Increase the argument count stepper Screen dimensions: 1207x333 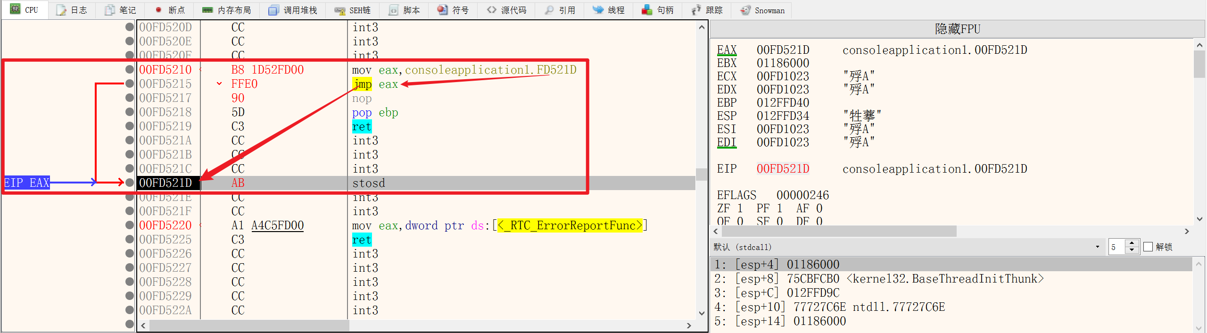pyautogui.click(x=1132, y=243)
